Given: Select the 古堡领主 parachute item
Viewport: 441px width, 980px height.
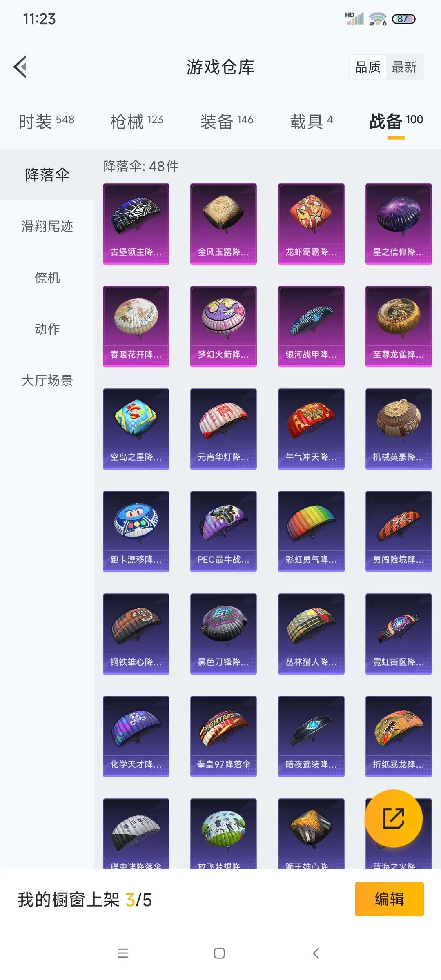Looking at the screenshot, I should click(136, 224).
